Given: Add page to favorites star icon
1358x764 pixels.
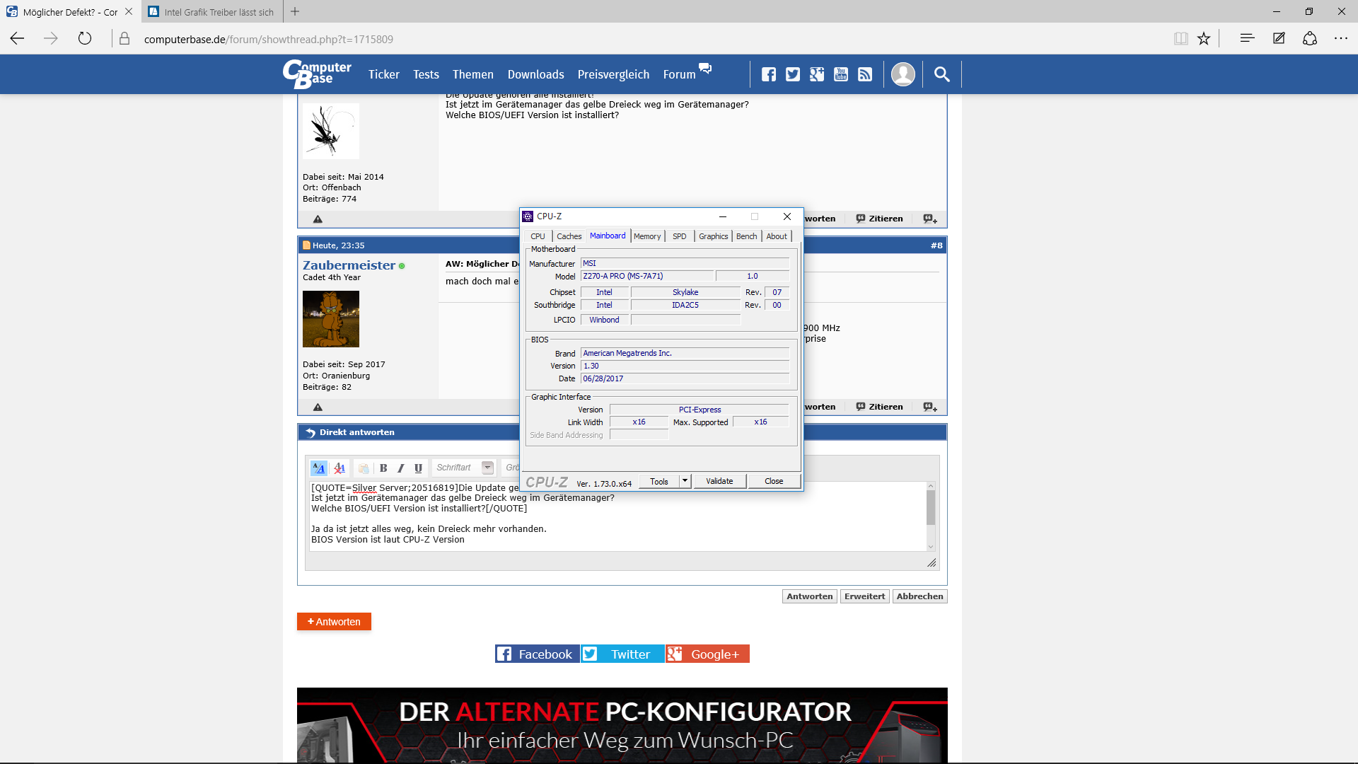Looking at the screenshot, I should coord(1204,39).
